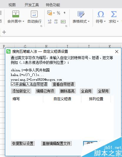
Task: Click the Sigma AutoSum icon
Action: (x=113, y=14)
